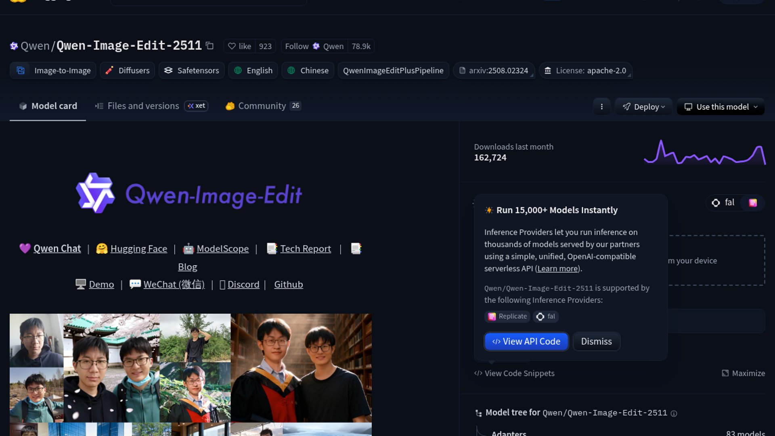This screenshot has height=436, width=775.
Task: Click the Qwen-Image-Edit logo banner
Action: pyautogui.click(x=189, y=194)
